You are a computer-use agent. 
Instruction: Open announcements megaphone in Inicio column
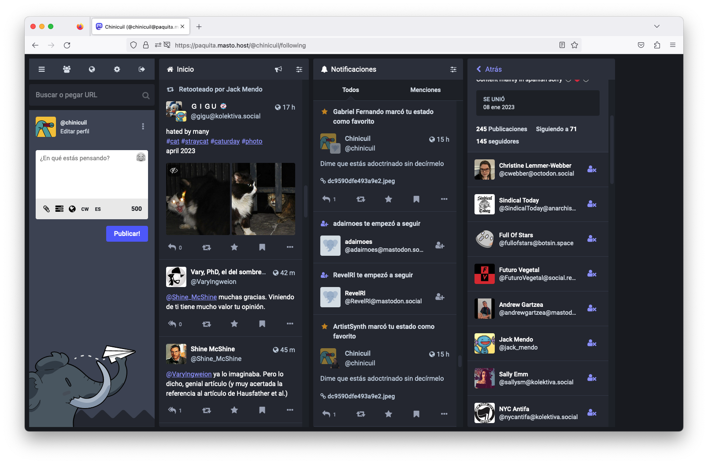tap(278, 69)
